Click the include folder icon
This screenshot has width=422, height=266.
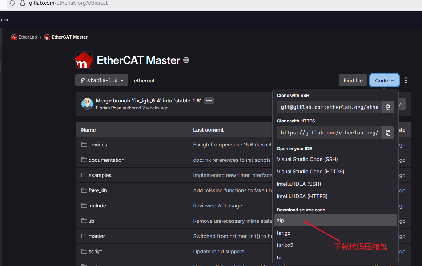tap(84, 205)
